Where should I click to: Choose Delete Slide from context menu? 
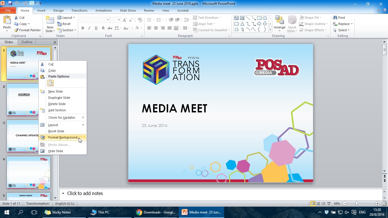(x=63, y=104)
